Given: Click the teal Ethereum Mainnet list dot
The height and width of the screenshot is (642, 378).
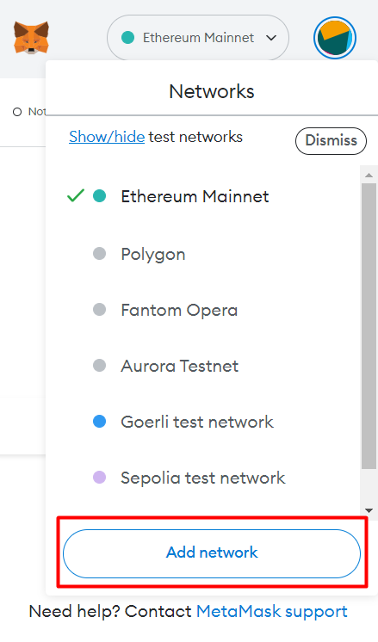Looking at the screenshot, I should click(x=100, y=196).
